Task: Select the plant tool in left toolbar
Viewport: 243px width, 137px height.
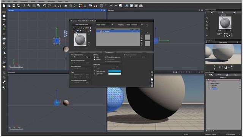Action: click(x=4, y=29)
